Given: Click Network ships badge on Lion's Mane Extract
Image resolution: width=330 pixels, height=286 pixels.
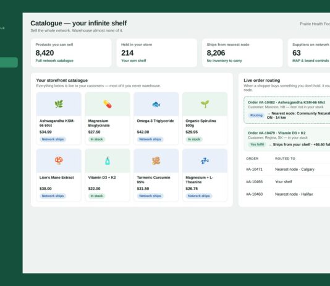Looking at the screenshot, I should point(53,196).
